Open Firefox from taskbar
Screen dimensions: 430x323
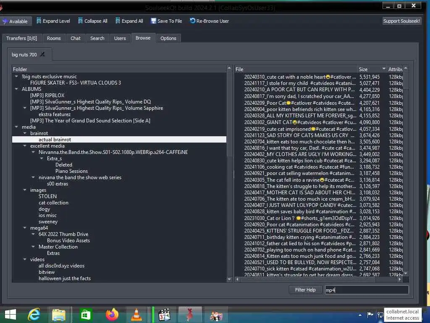[112, 315]
